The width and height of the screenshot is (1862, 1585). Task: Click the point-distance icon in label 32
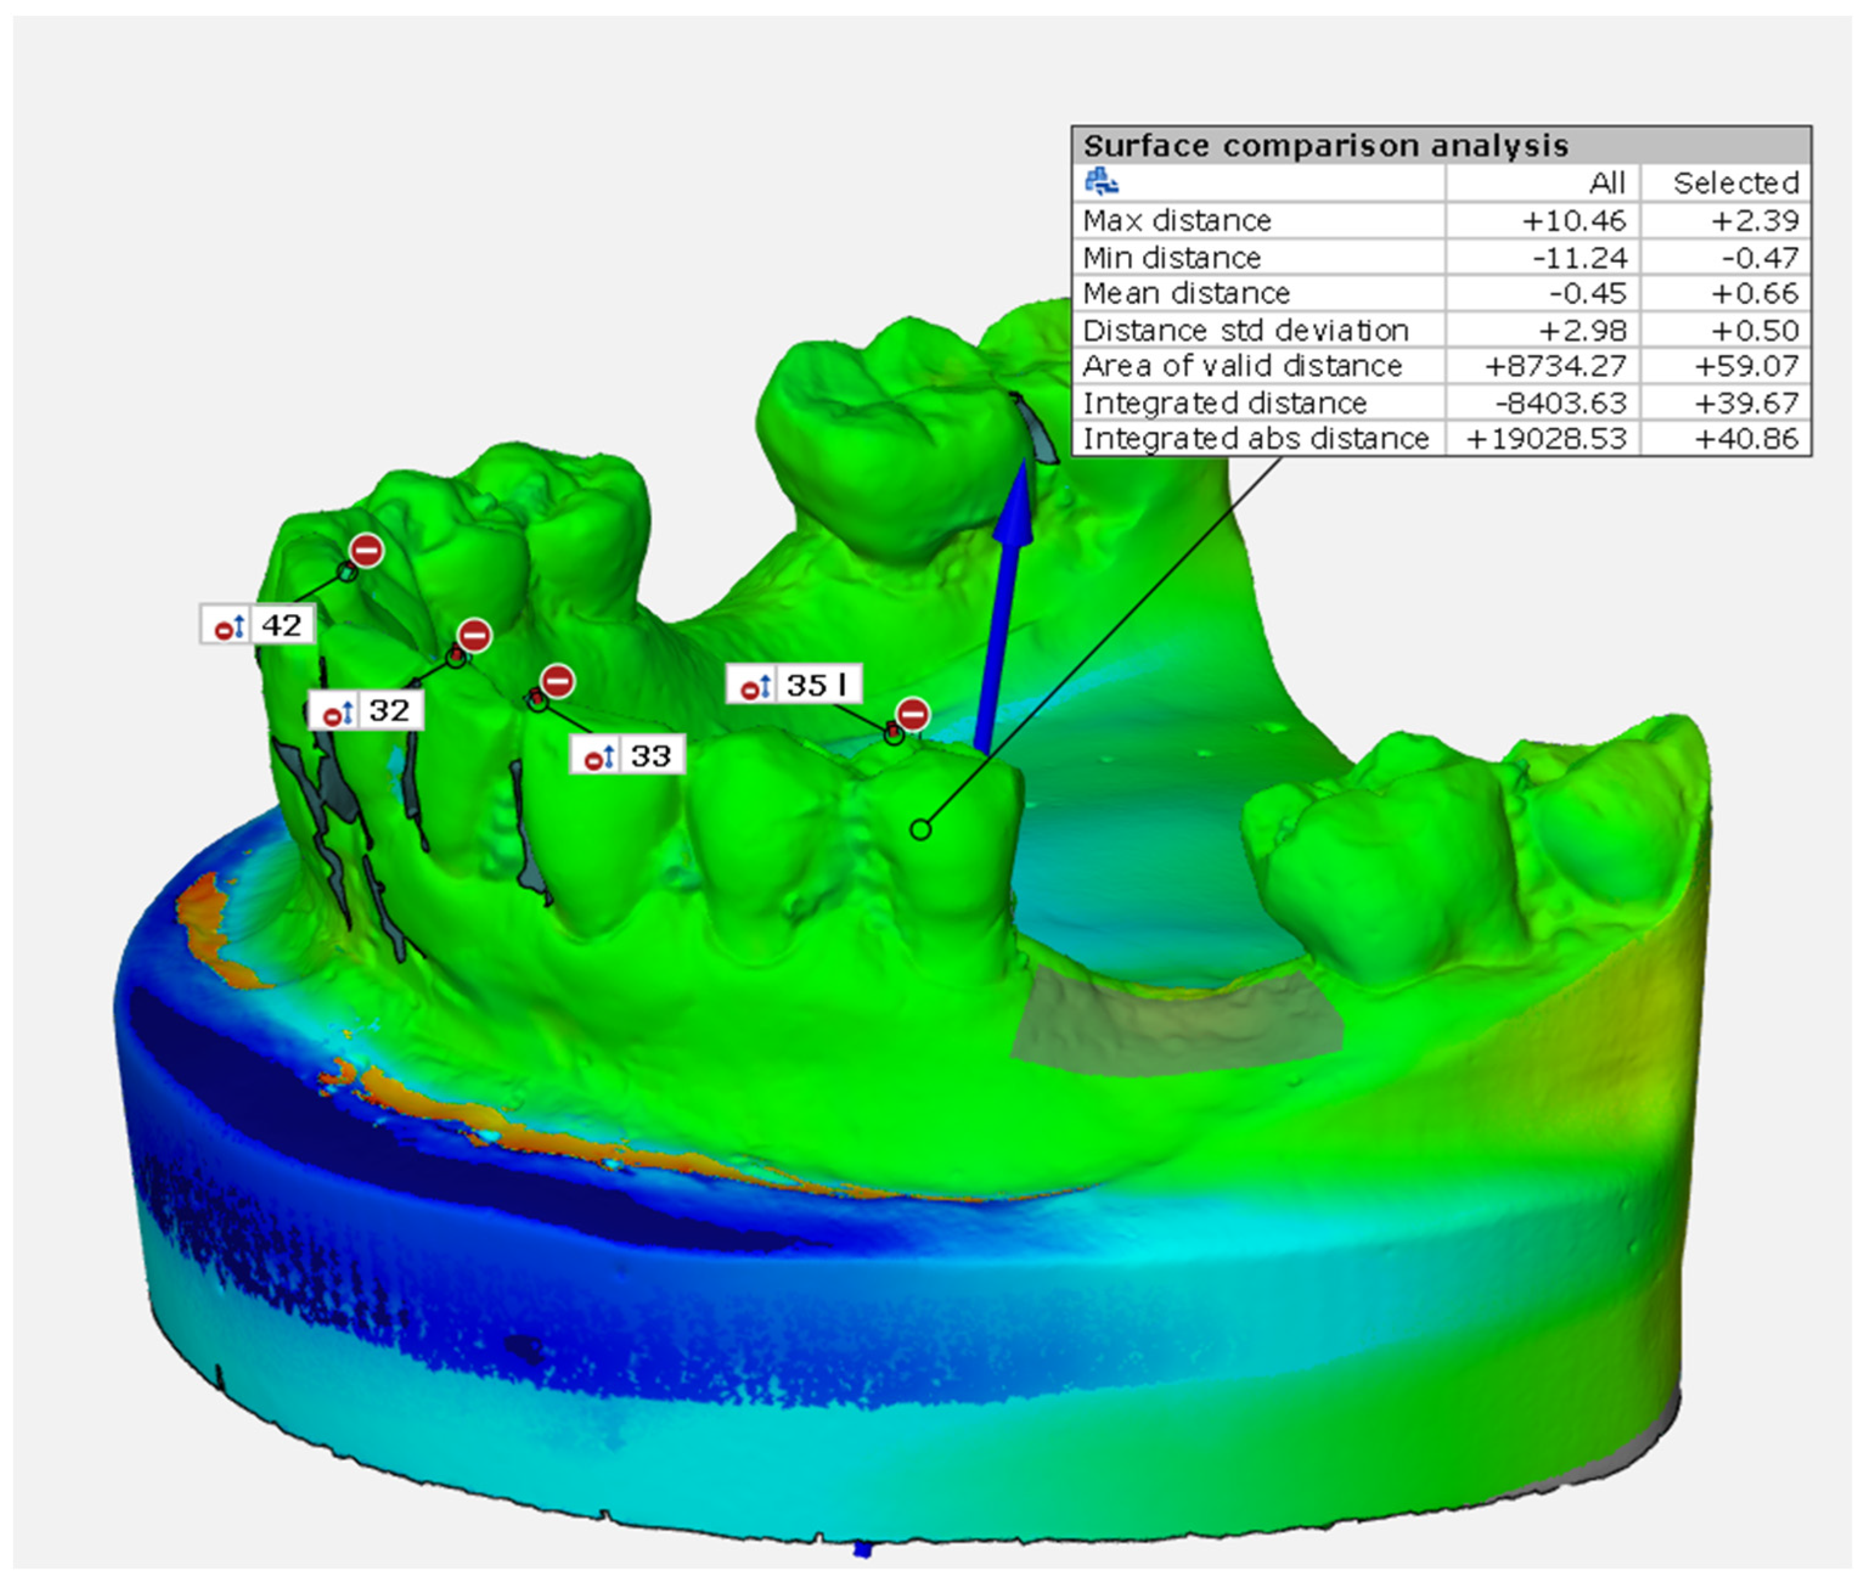(x=339, y=712)
